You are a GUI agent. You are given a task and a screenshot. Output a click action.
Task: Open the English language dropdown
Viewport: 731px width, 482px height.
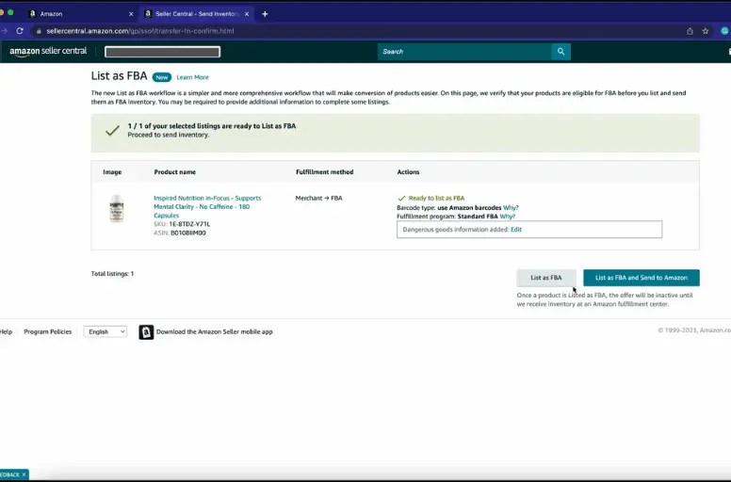tap(105, 331)
